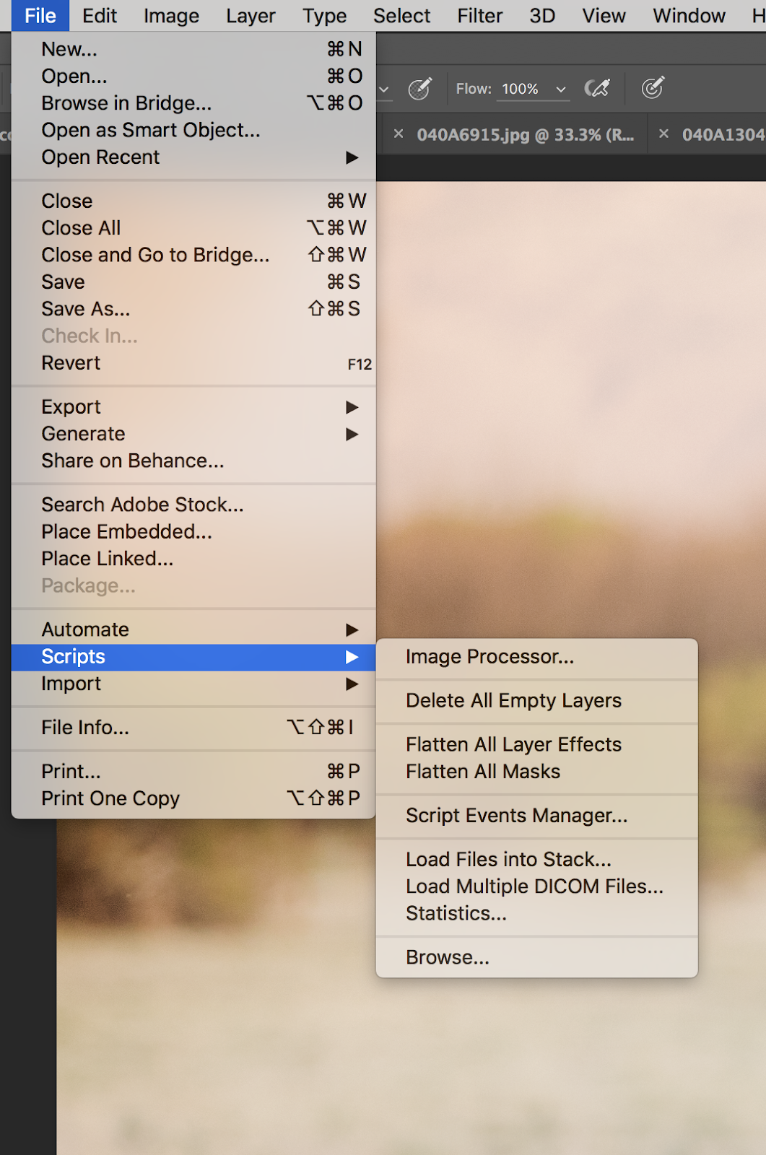
Task: Choose Print One Copy
Action: (193, 798)
